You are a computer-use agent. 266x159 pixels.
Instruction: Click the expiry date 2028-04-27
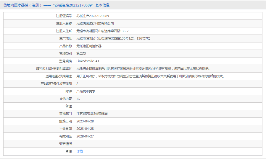[x=85, y=136]
